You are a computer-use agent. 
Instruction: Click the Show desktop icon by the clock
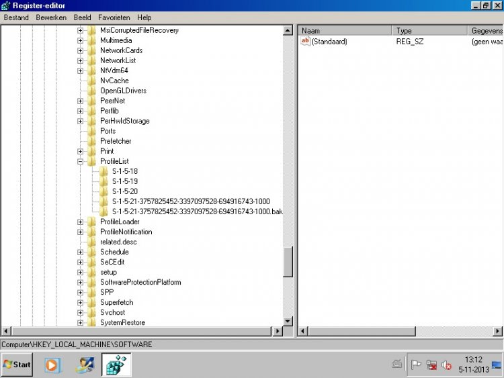coord(497,365)
